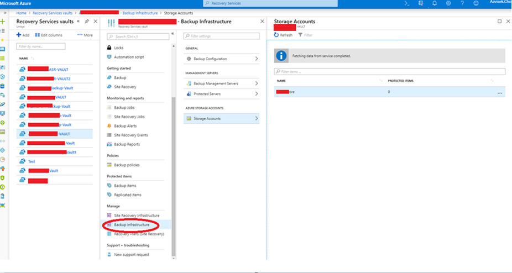This screenshot has height=273, width=512.
Task: Click Add in Recovery Services vaults
Action: coord(23,35)
